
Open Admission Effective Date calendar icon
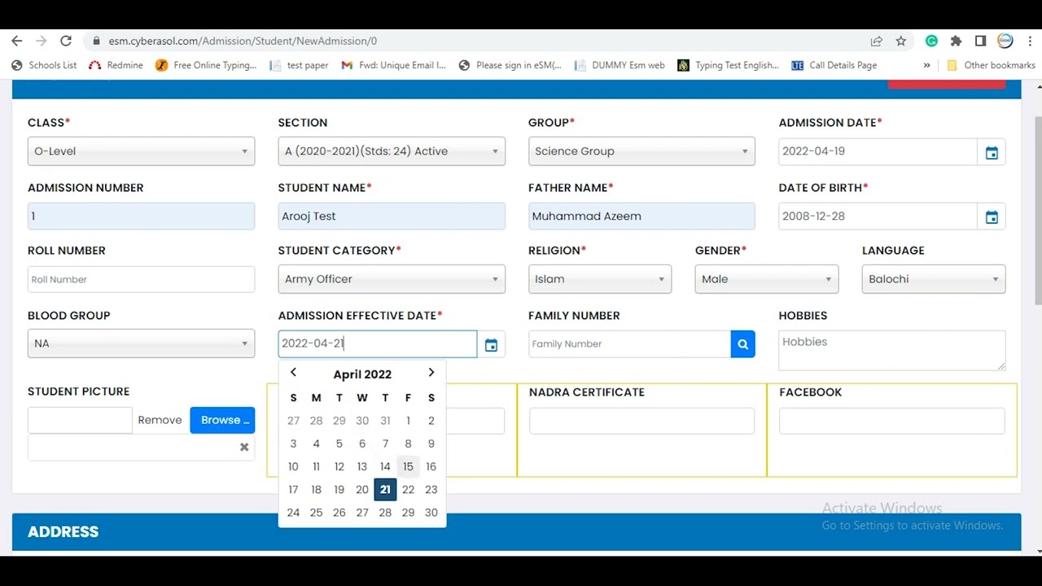491,345
